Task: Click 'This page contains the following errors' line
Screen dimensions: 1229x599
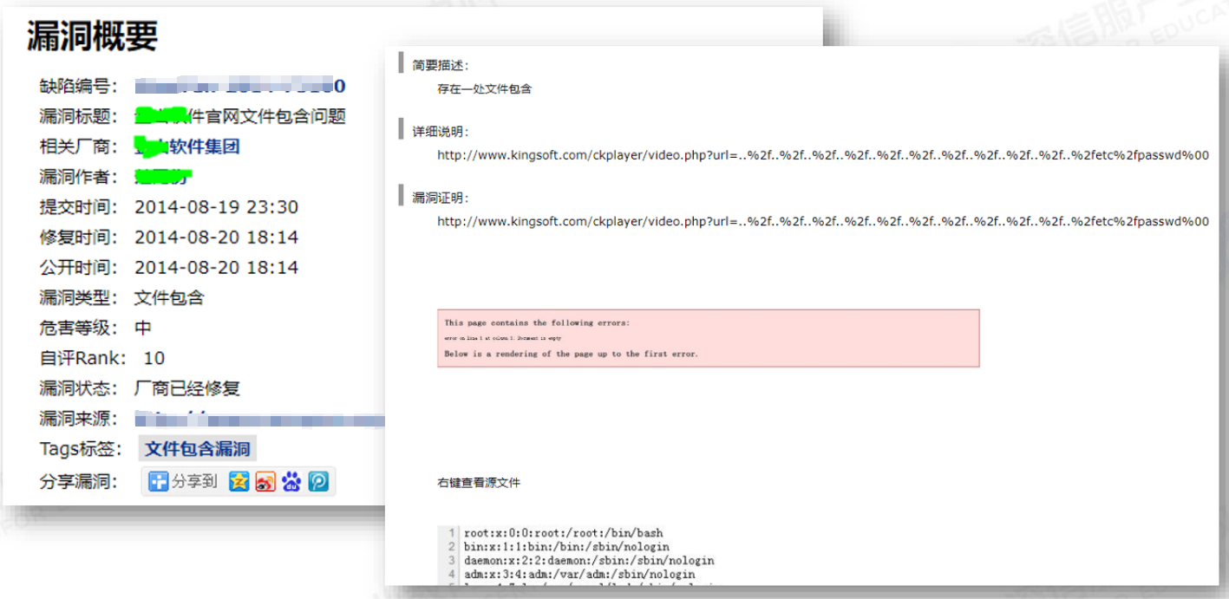Action: point(538,322)
